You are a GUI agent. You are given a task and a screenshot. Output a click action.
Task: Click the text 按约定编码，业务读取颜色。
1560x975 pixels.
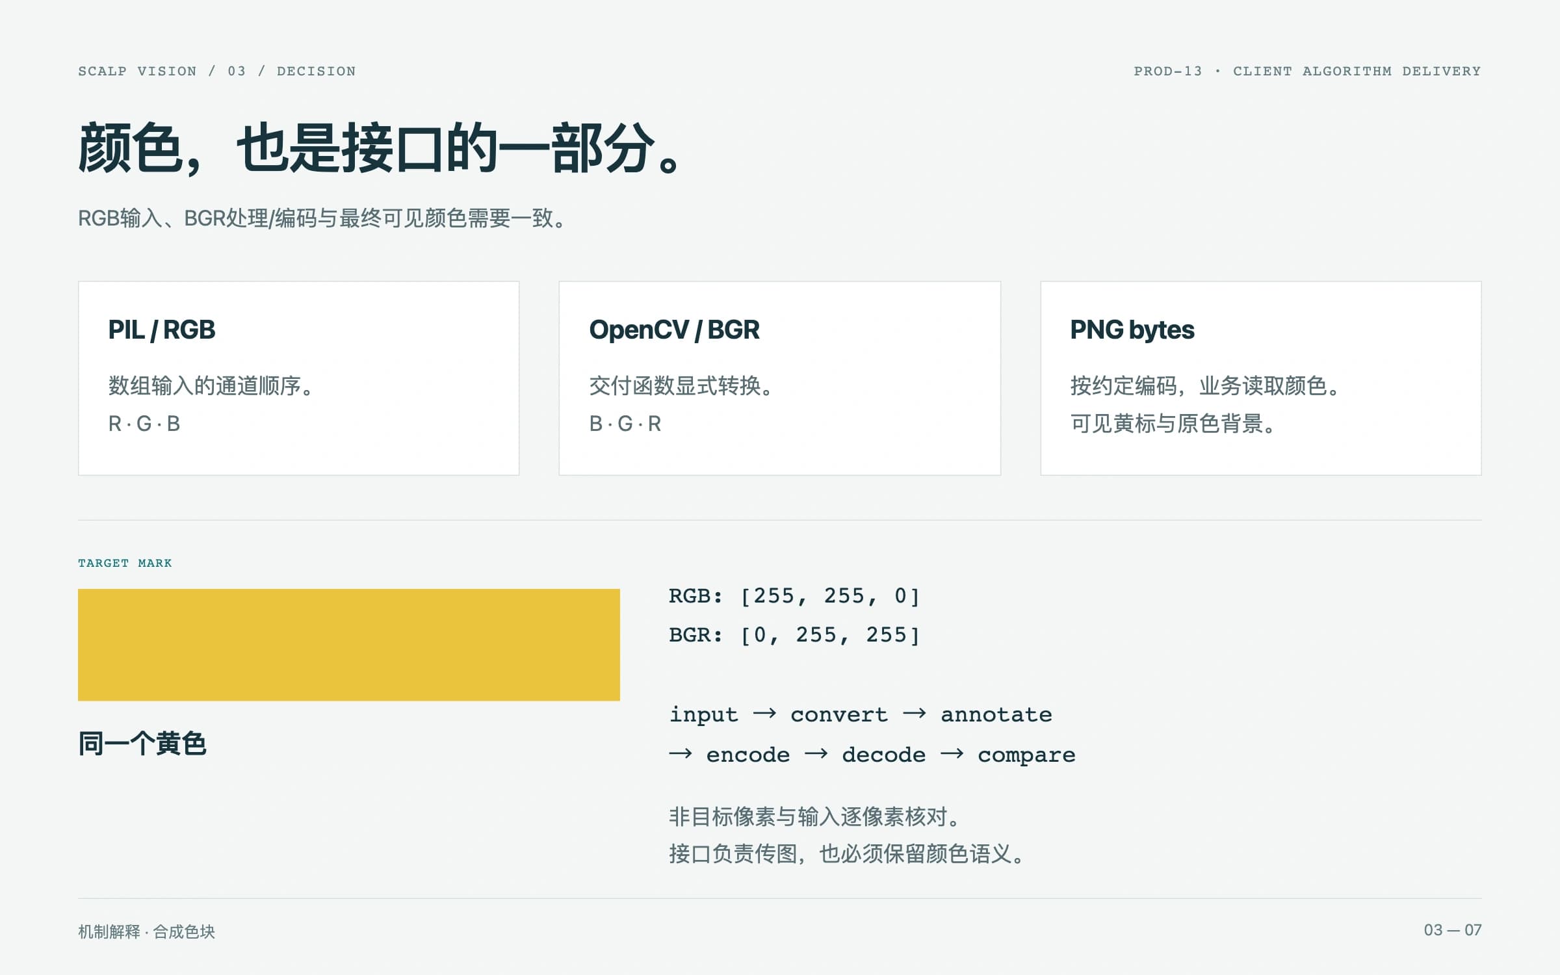point(1206,386)
